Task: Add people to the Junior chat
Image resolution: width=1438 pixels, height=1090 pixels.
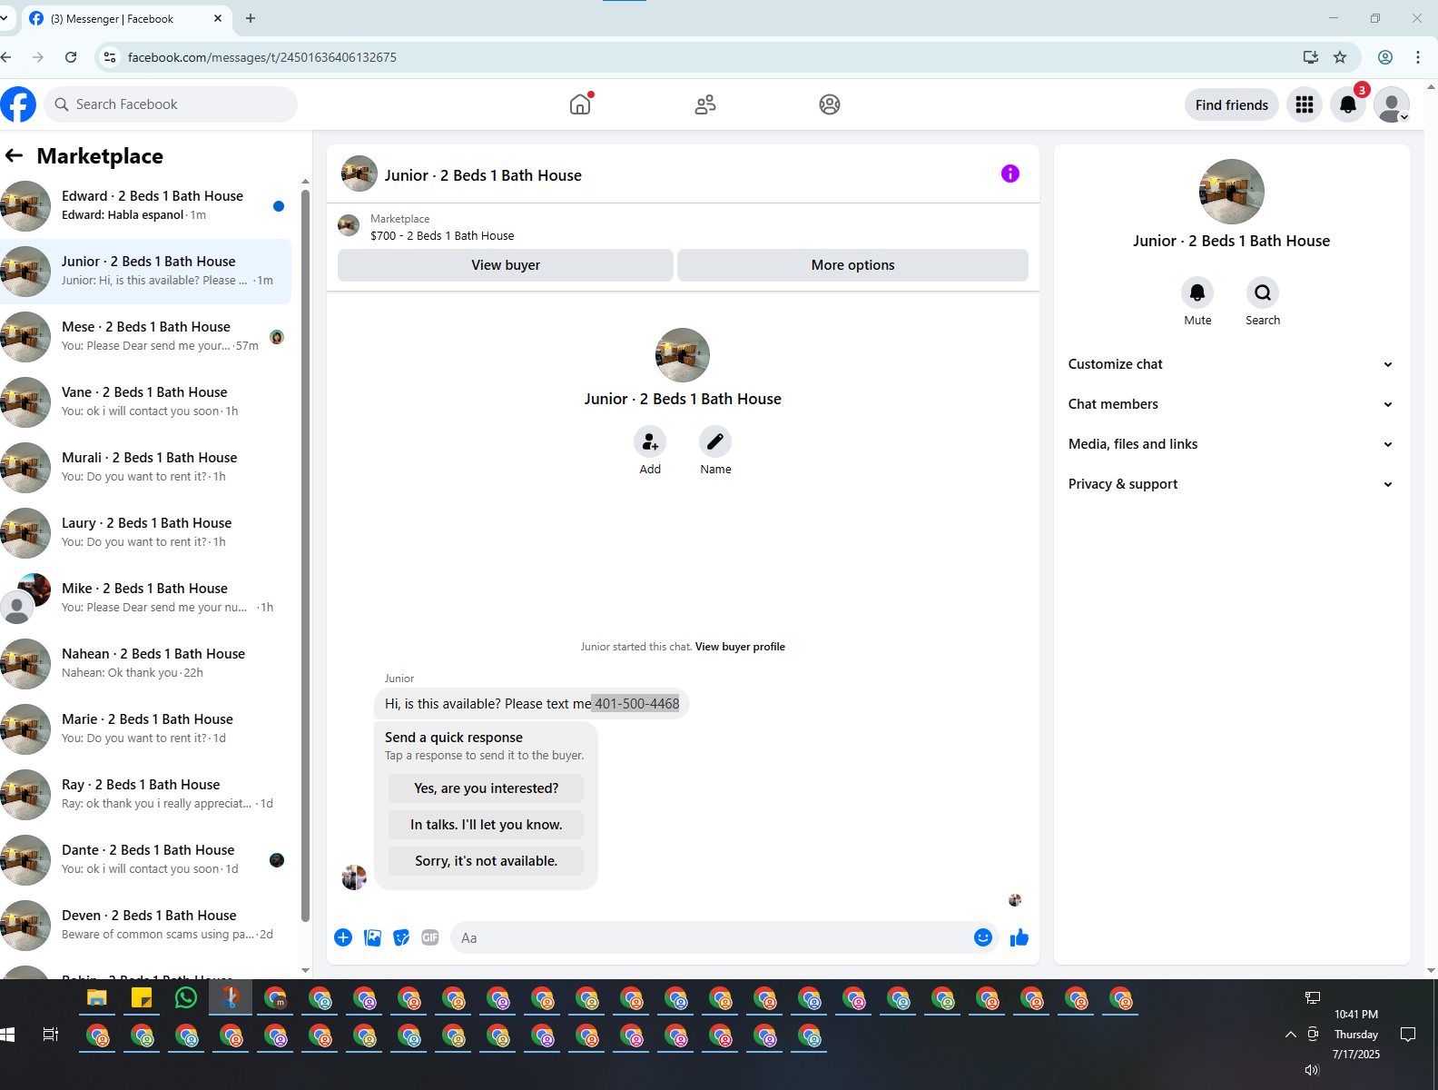Action: pyautogui.click(x=650, y=441)
